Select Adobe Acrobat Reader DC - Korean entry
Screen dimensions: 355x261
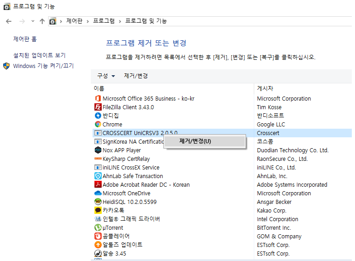pyautogui.click(x=146, y=184)
